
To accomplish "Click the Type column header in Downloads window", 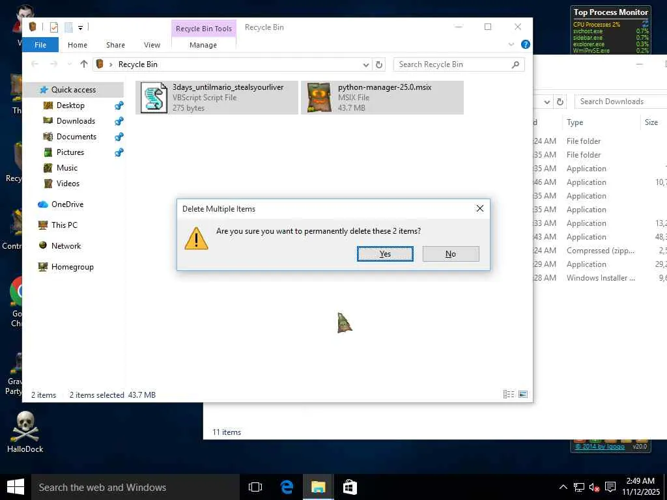I will (575, 122).
